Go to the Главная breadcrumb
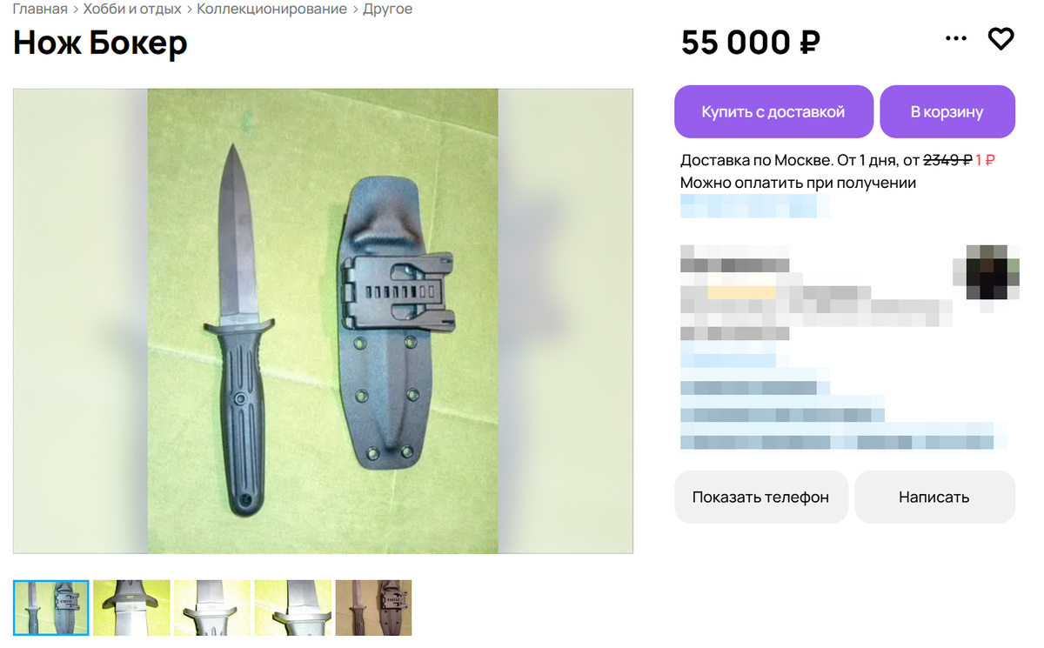 pyautogui.click(x=40, y=10)
